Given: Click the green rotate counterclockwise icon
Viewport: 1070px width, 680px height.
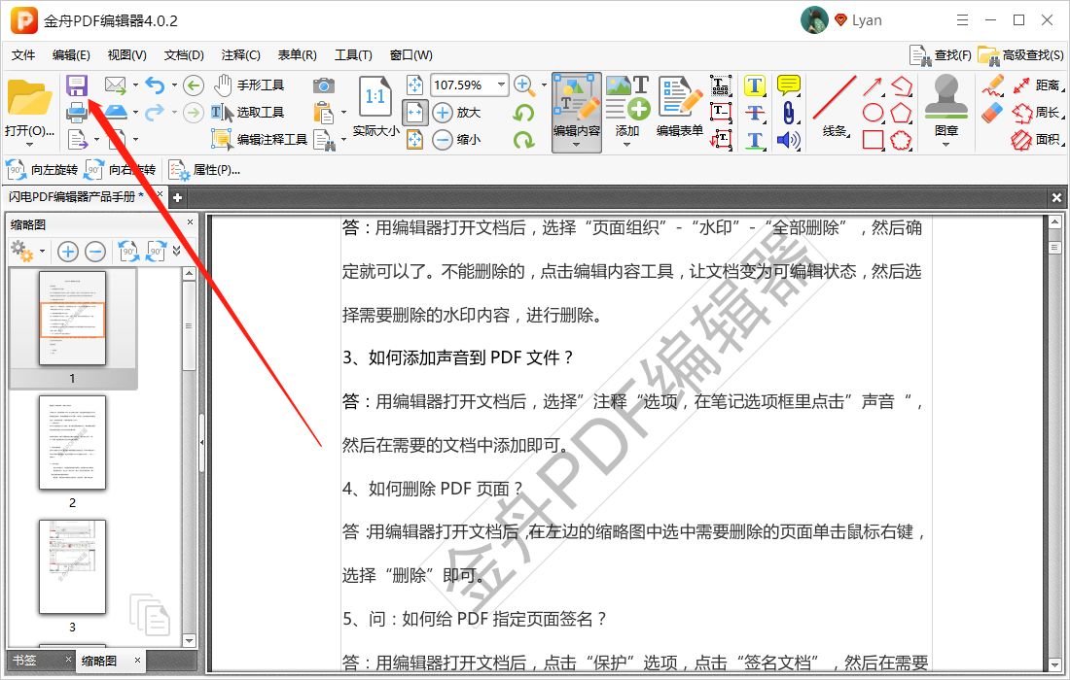Looking at the screenshot, I should coord(523,113).
